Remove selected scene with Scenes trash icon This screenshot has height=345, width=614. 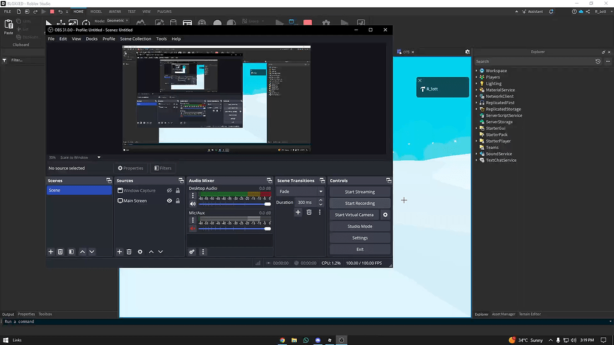click(x=61, y=252)
